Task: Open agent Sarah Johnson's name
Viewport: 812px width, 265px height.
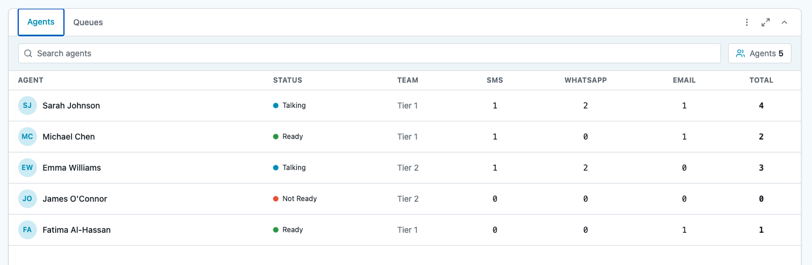Action: [x=72, y=106]
